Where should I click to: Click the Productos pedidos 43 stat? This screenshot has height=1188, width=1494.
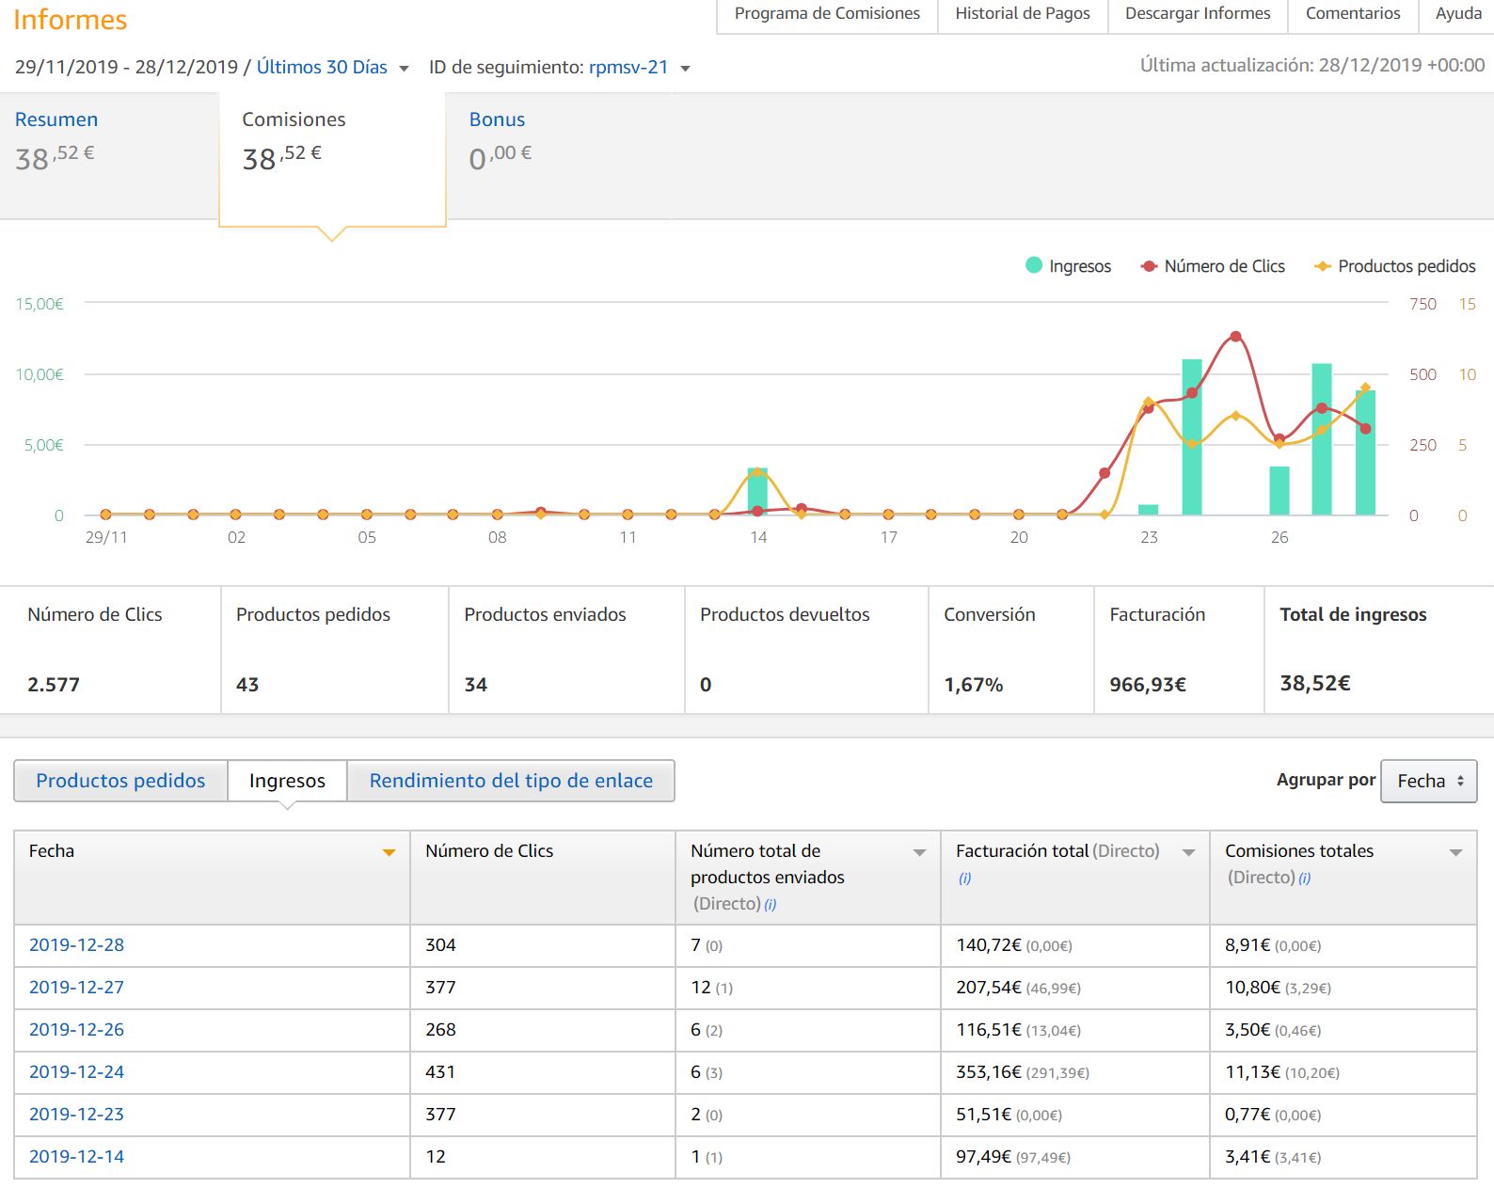coord(335,650)
